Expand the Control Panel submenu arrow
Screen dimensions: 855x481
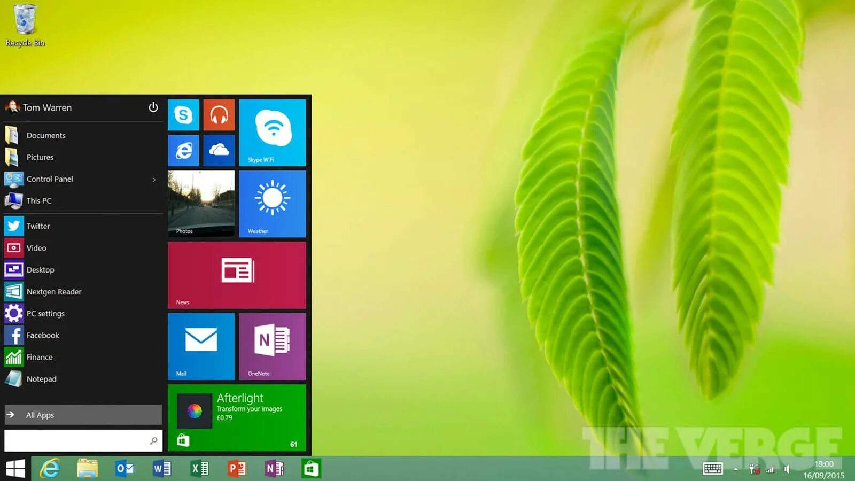(x=154, y=180)
